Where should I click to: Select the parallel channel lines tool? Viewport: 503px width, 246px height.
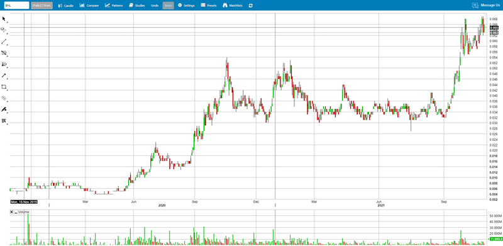[4, 98]
